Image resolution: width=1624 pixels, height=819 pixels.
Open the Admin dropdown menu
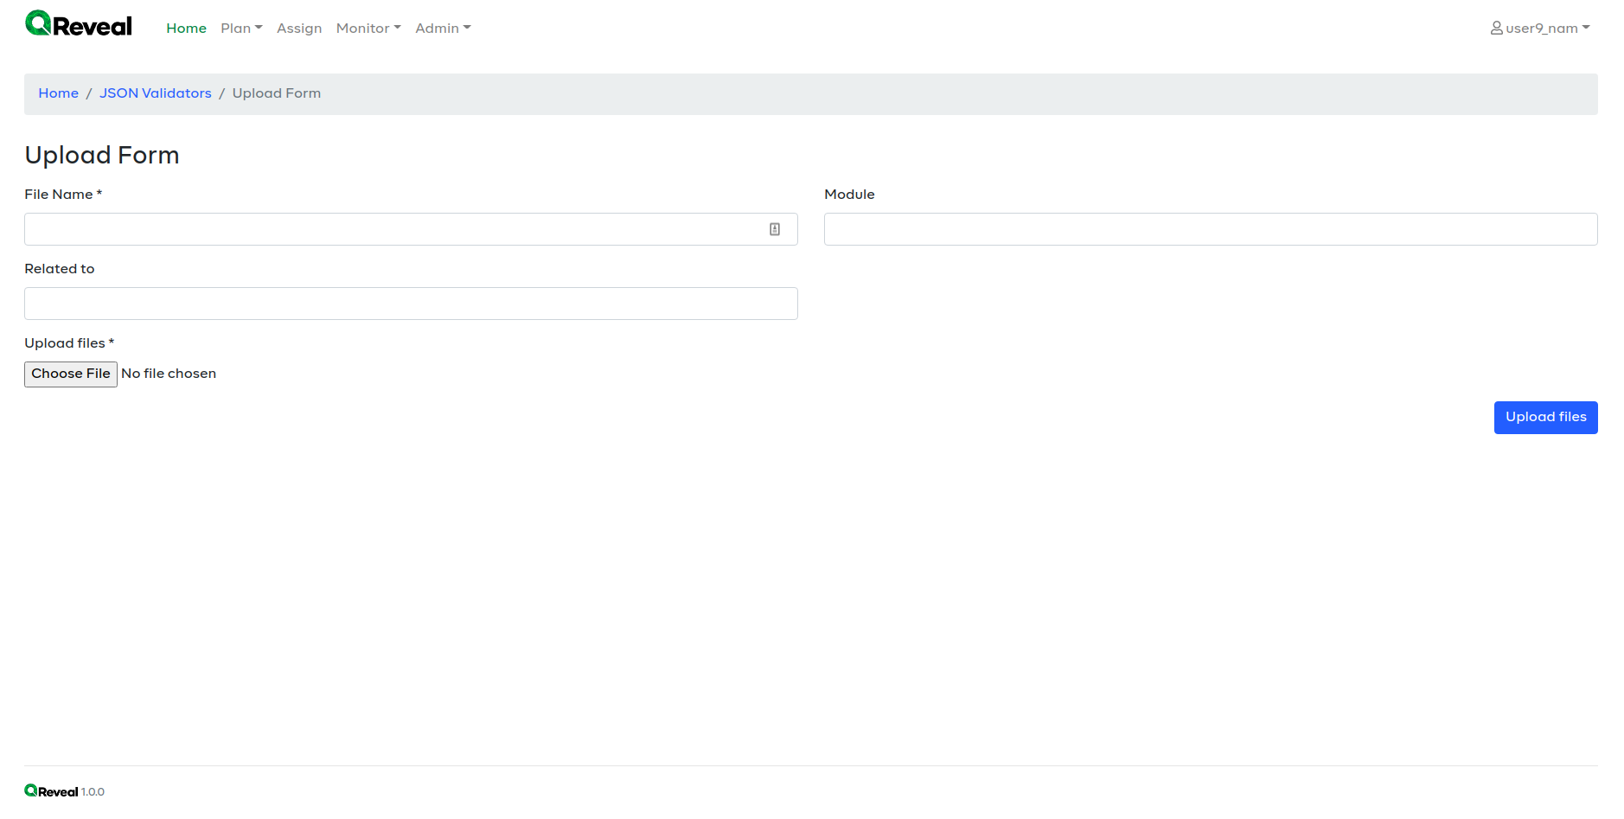(x=442, y=28)
